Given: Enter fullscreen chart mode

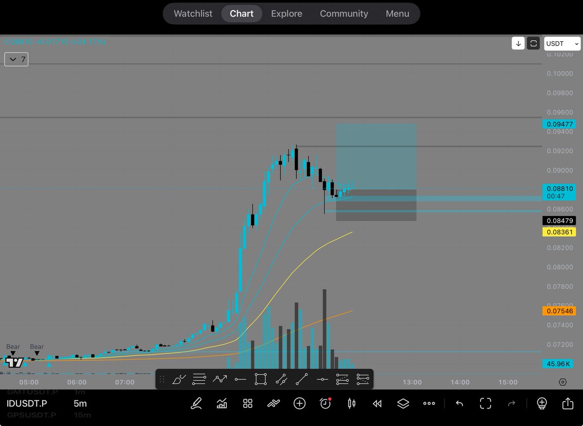Looking at the screenshot, I should [485, 403].
